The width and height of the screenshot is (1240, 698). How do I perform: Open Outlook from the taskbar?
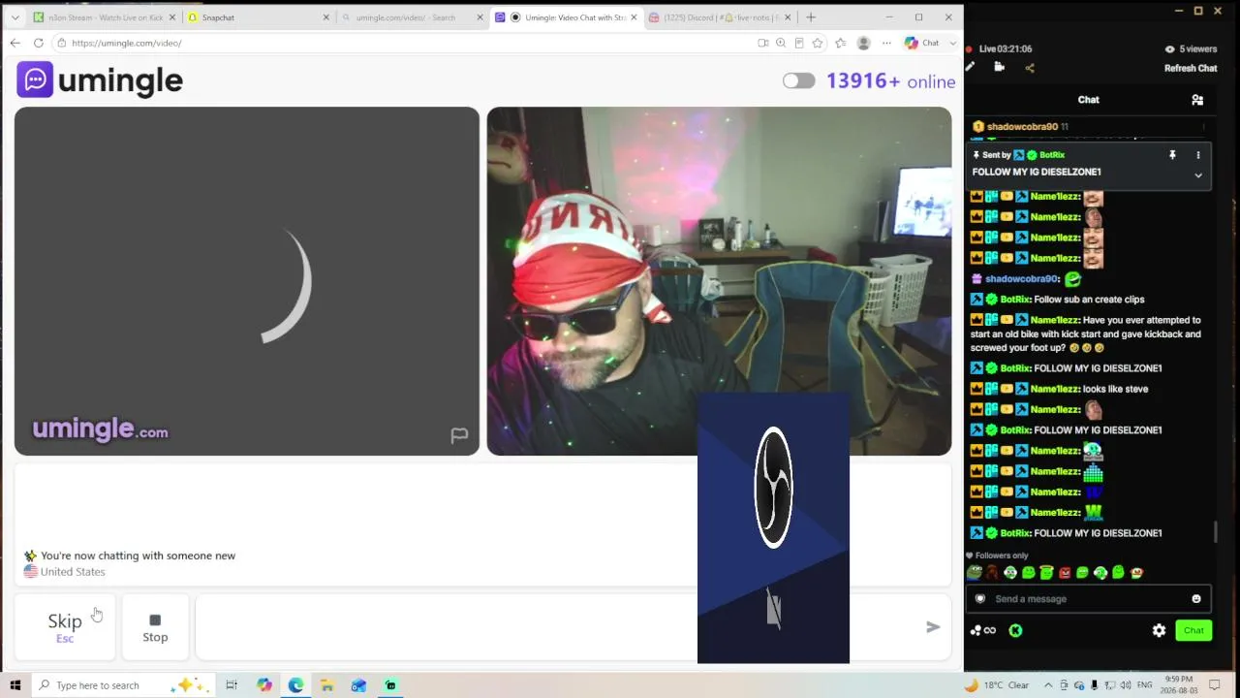click(x=358, y=685)
